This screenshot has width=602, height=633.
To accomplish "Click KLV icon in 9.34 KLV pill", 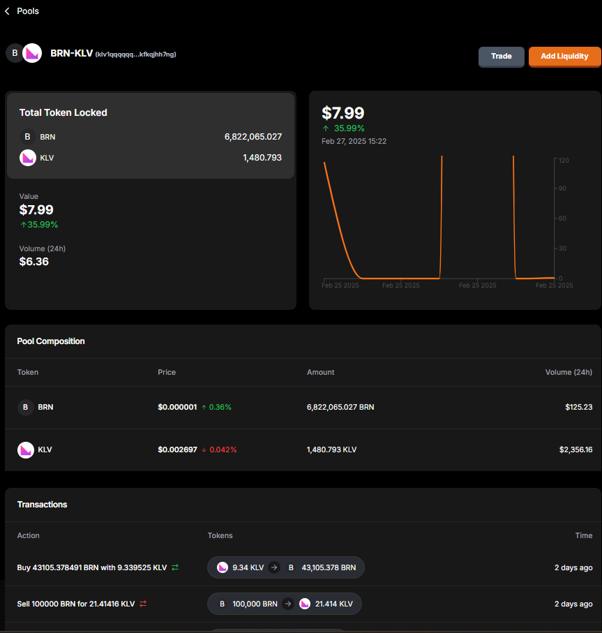I will [223, 567].
